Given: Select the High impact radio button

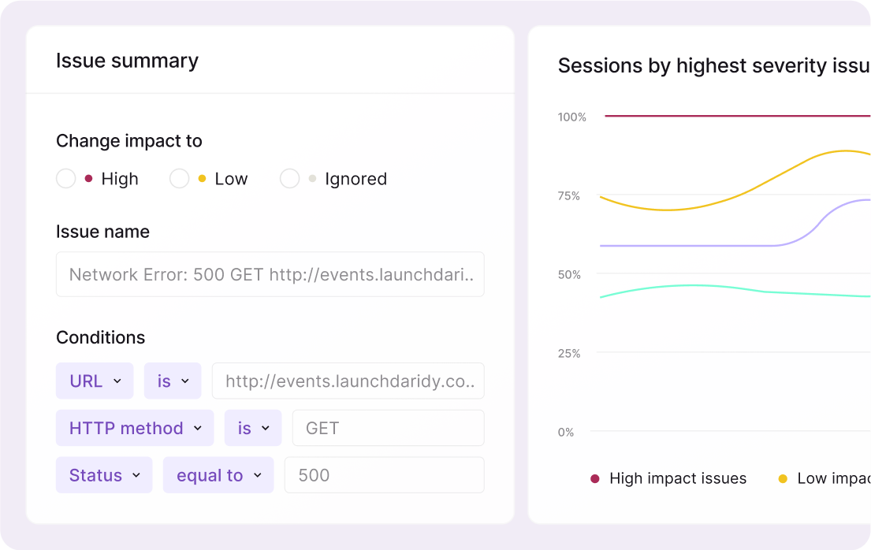Looking at the screenshot, I should 66,179.
